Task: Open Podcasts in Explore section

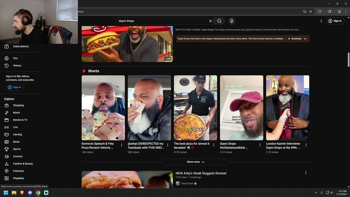Action: pos(21,171)
